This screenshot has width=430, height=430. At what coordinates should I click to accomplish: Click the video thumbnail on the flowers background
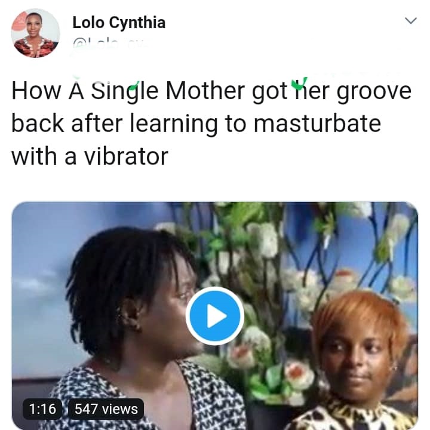pyautogui.click(x=269, y=251)
